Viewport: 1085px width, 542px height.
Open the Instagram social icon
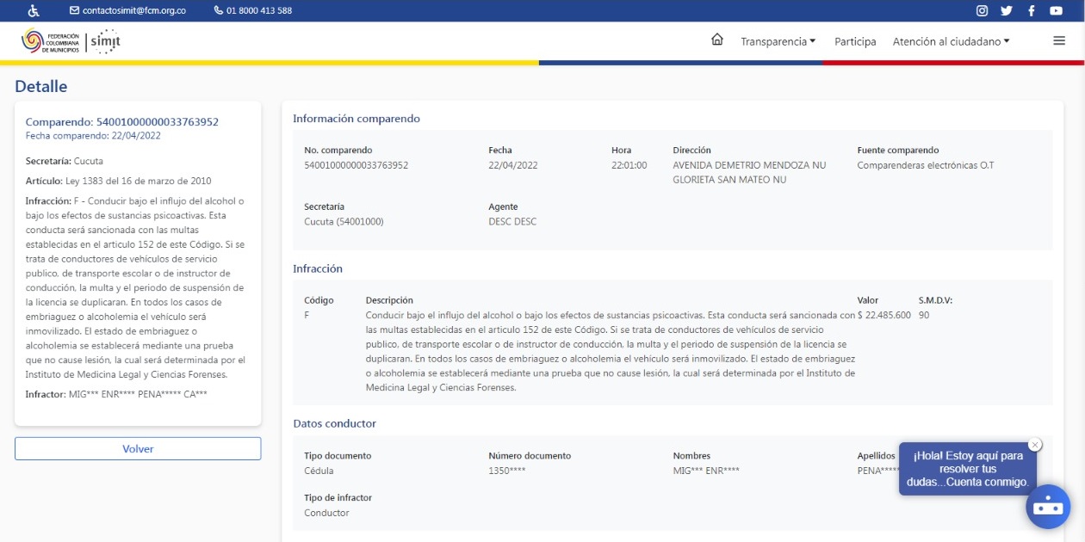coord(982,10)
